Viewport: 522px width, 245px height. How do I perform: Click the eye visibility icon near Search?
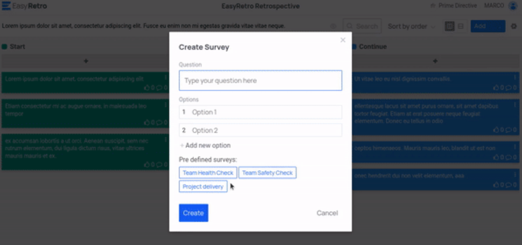(x=333, y=26)
